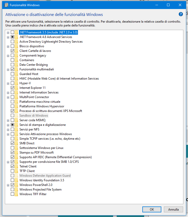Screen dimensions: 188x217
Task: Enable the .NET Framework 3.5 checkbox
Action: click(x=13, y=32)
